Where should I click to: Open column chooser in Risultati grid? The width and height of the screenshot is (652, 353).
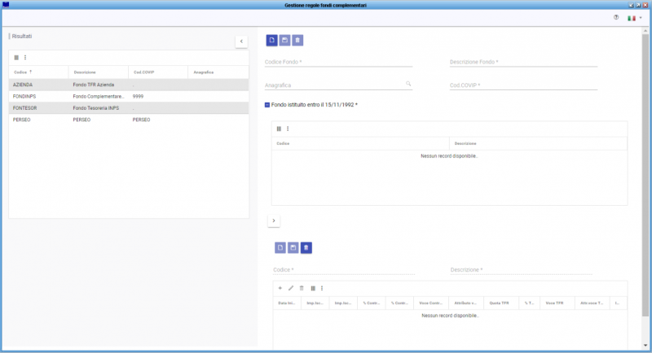(16, 58)
